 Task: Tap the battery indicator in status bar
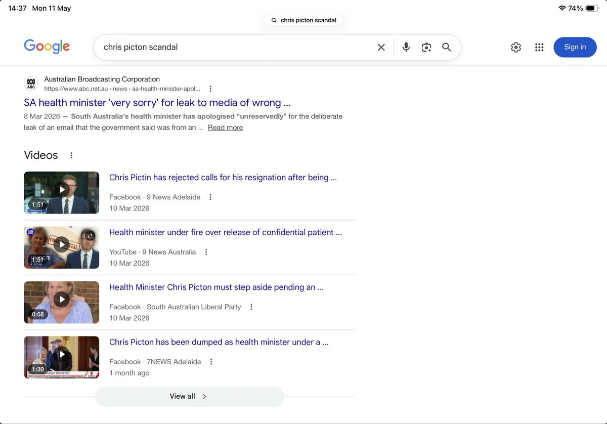[592, 8]
